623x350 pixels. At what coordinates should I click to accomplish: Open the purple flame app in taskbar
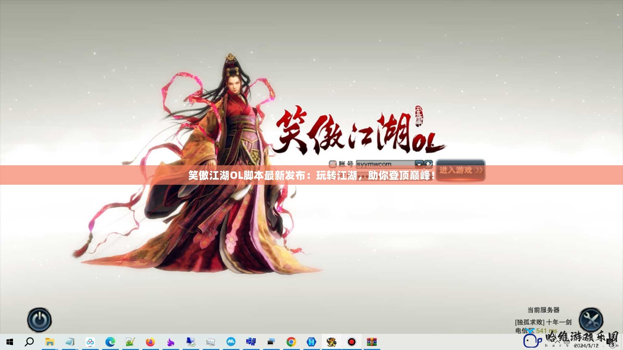coord(170,342)
